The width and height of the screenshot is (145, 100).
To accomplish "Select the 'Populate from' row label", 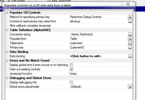I will coord(18,39).
